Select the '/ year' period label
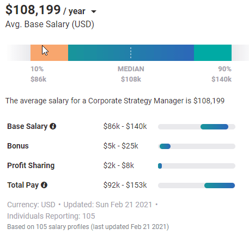This screenshot has width=249, height=235. point(74,11)
